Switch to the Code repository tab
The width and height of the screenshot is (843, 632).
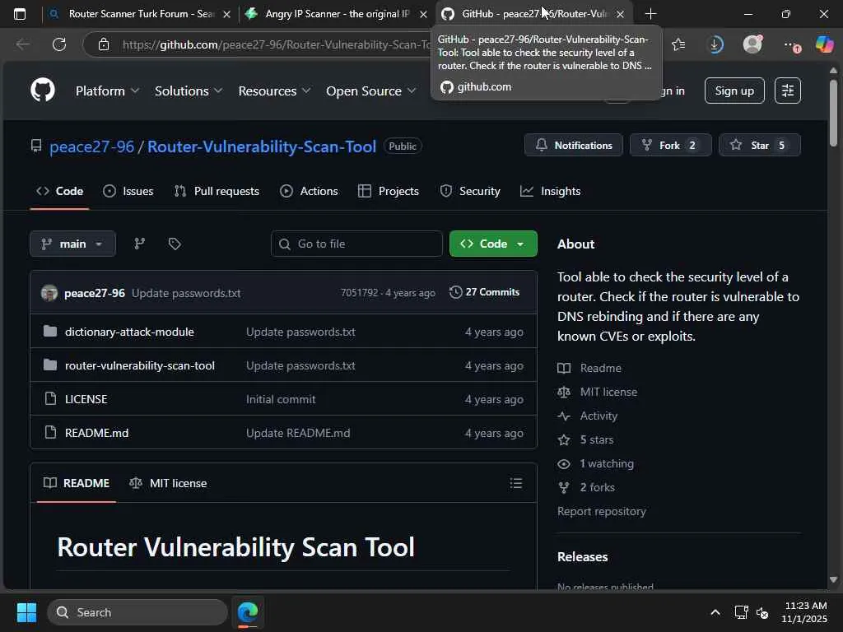coord(59,191)
